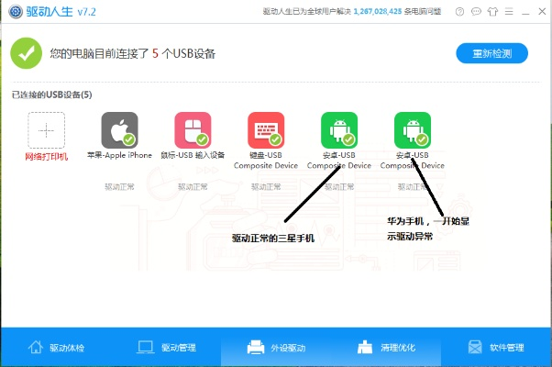Switch to the 软件管理 tab
Image resolution: width=552 pixels, height=367 pixels.
coord(496,348)
